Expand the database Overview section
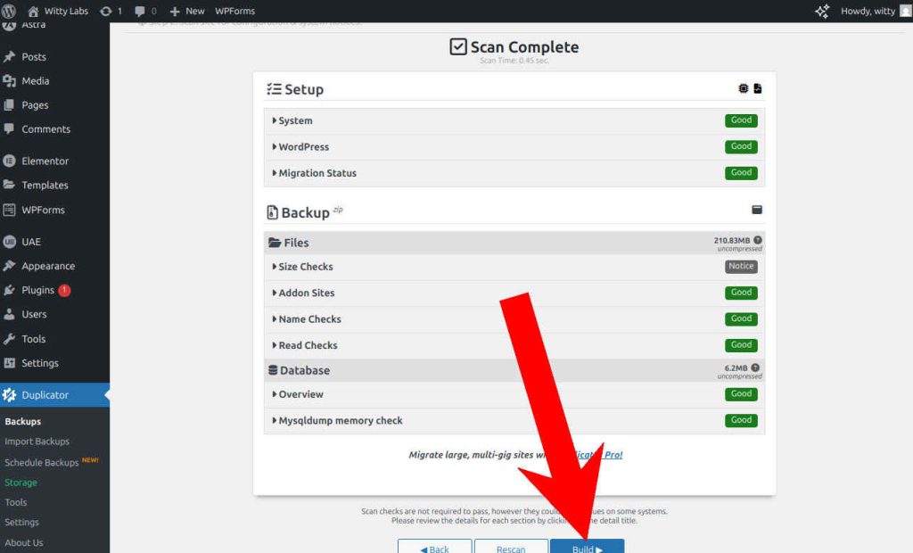Image resolution: width=913 pixels, height=553 pixels. (x=514, y=394)
